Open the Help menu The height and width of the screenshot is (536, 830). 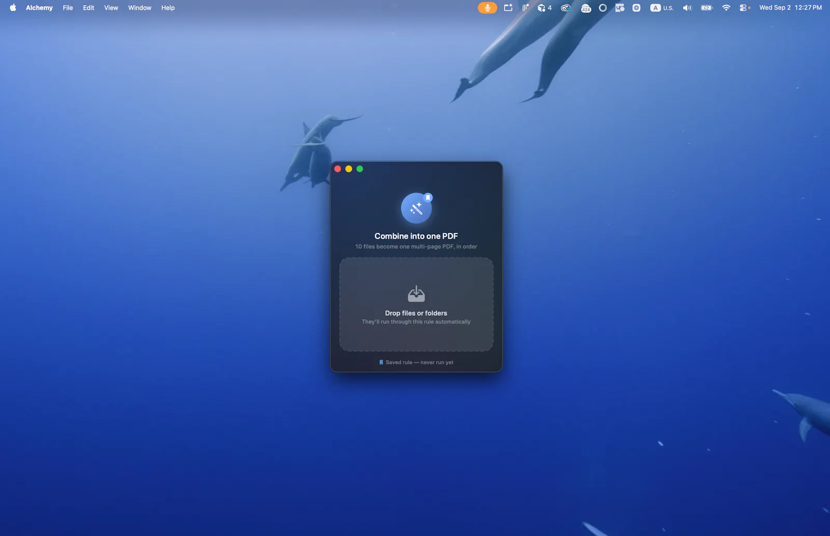click(168, 8)
